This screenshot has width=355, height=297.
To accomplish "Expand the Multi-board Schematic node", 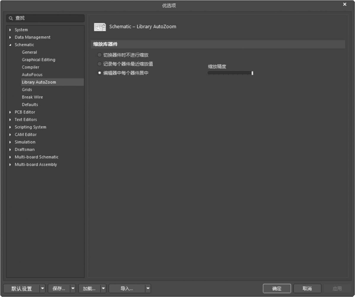I will pos(10,157).
